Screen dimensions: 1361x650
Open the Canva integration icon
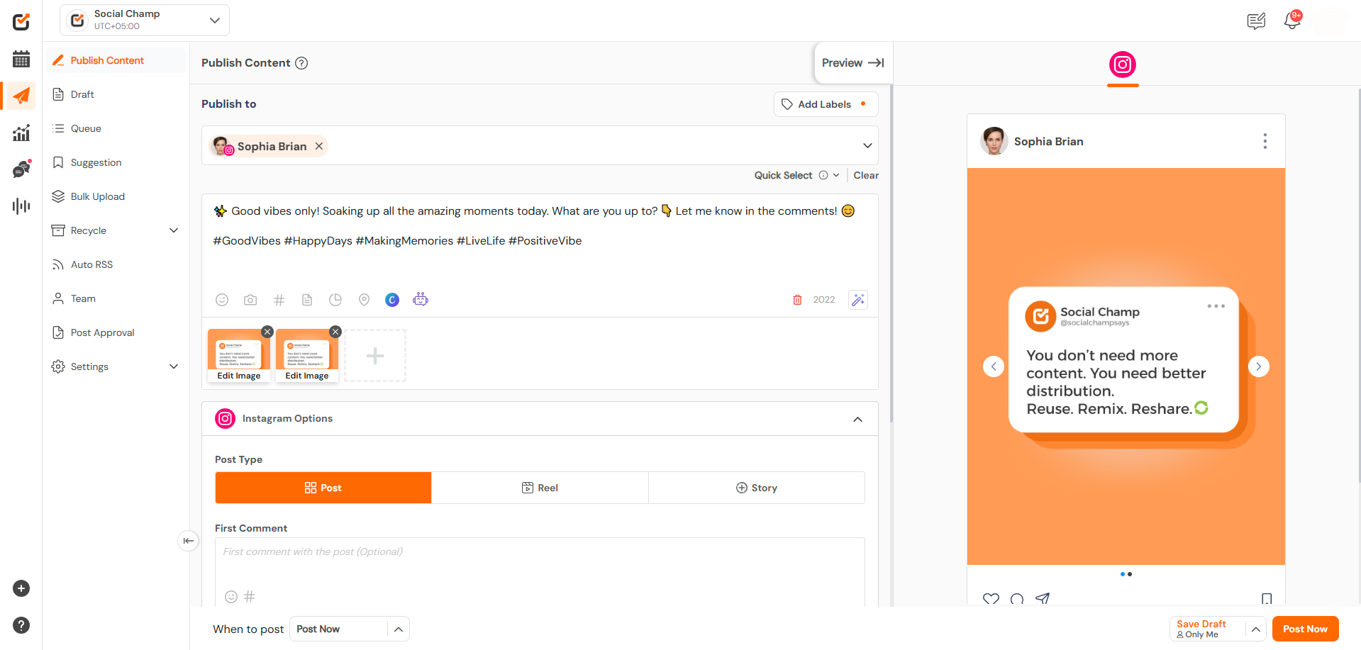[x=392, y=300]
